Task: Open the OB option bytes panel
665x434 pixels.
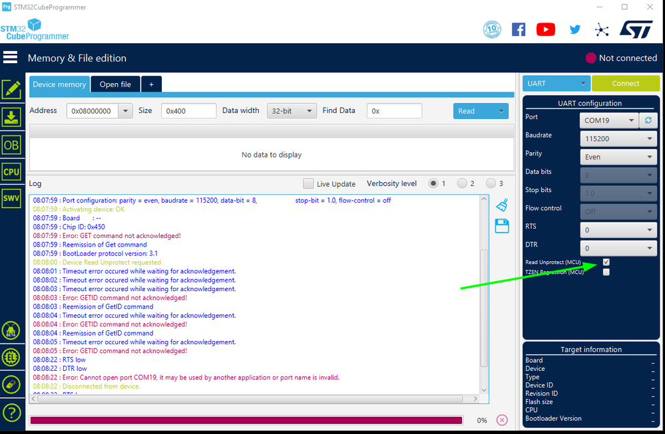Action: point(11,146)
